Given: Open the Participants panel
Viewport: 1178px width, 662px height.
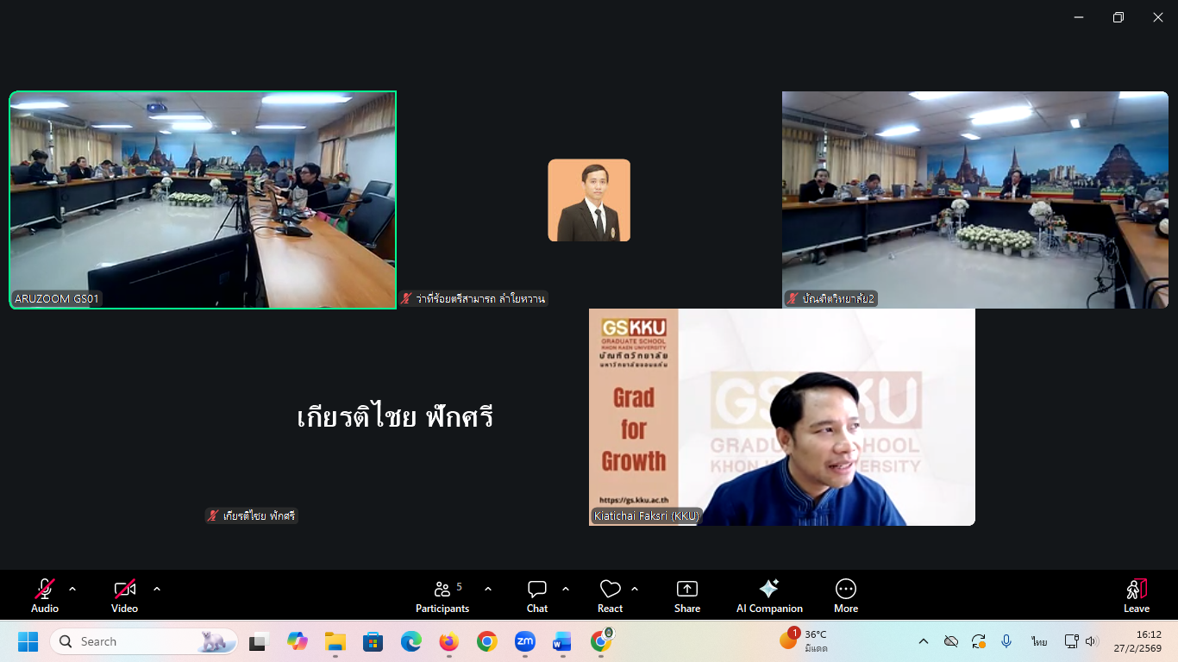Looking at the screenshot, I should pos(442,595).
